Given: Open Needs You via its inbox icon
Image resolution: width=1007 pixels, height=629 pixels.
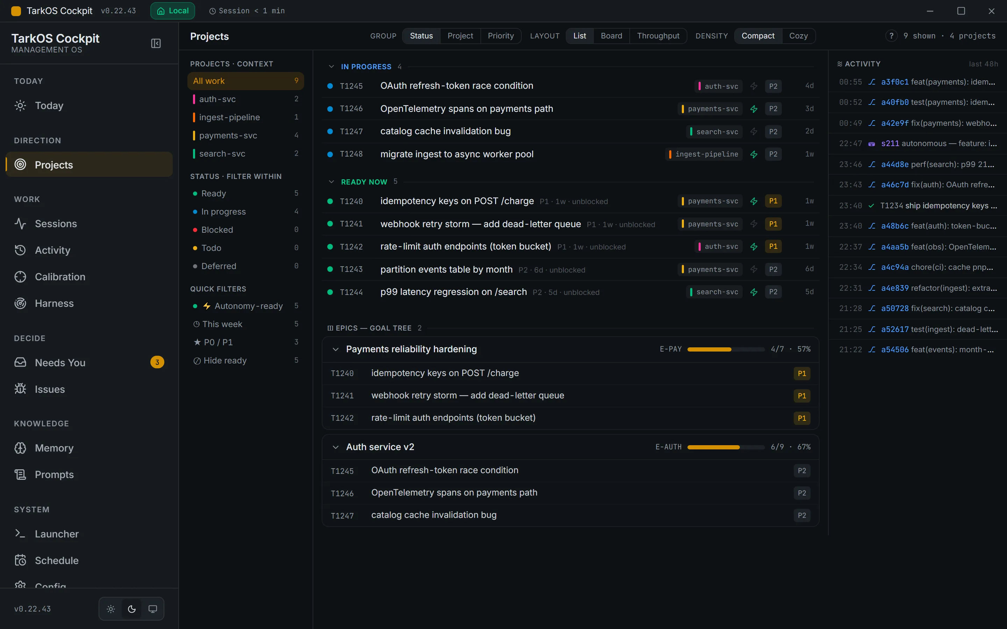Looking at the screenshot, I should point(20,363).
